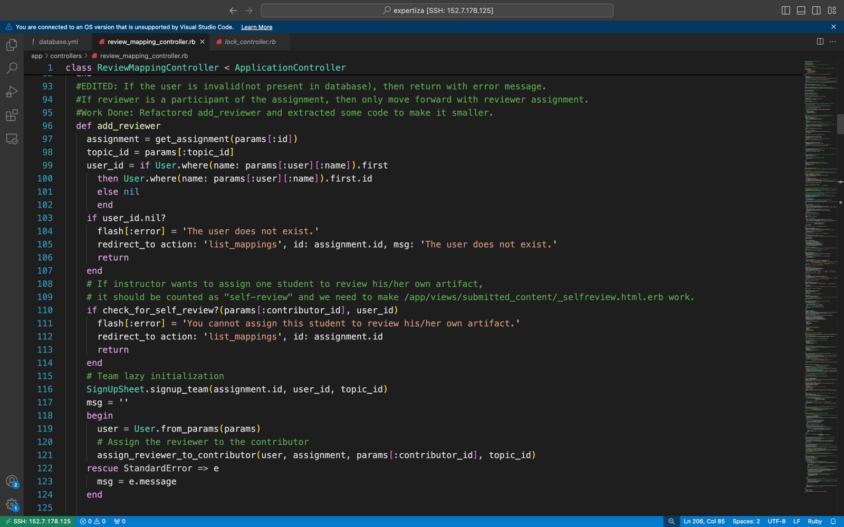
Task: Dismiss the unsupported OS notification banner
Action: (833, 27)
